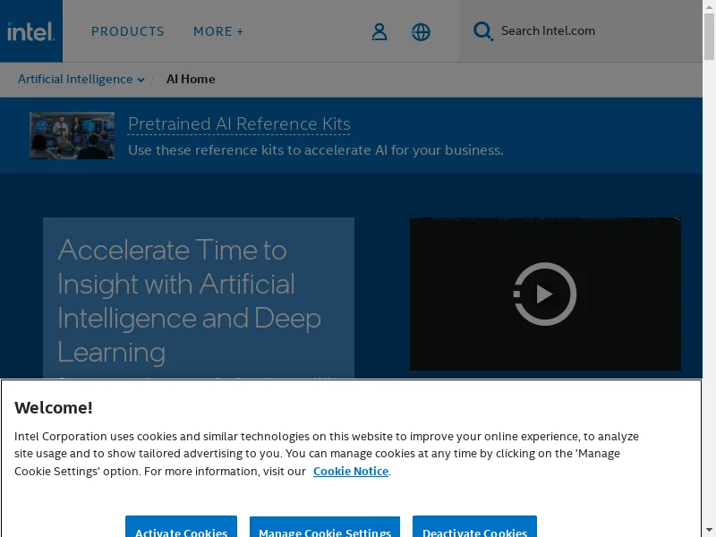This screenshot has width=716, height=537.
Task: Expand the Artificial Intelligence breadcrumb dropdown
Action: (81, 79)
